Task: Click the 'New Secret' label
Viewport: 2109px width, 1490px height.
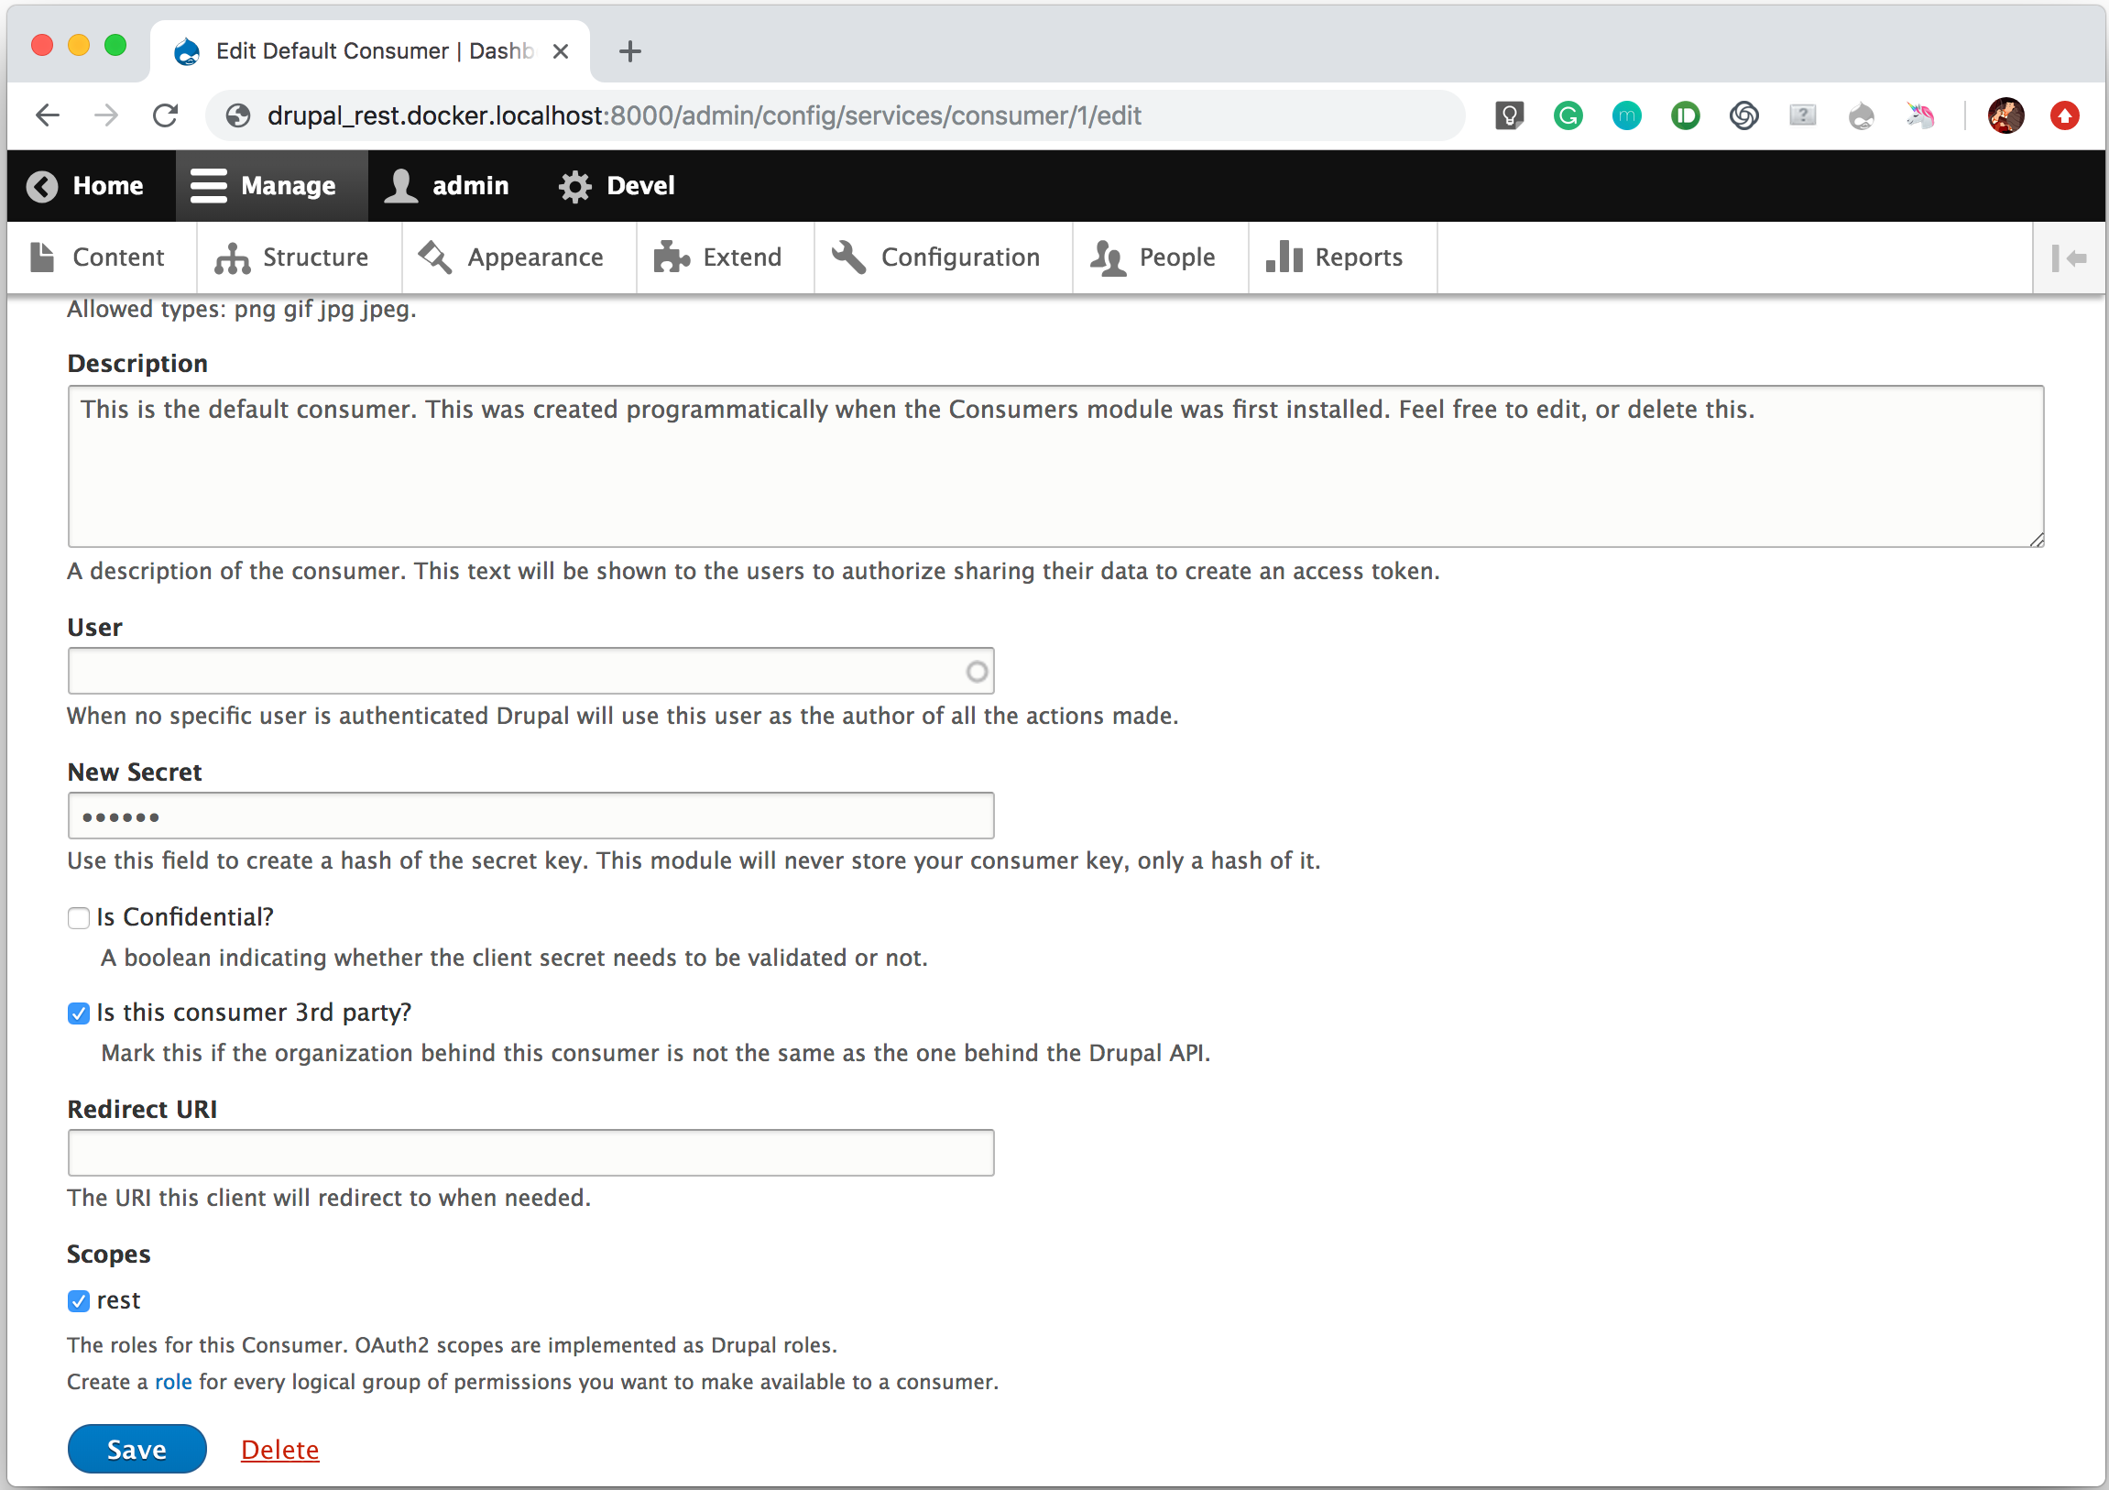Action: pos(135,772)
